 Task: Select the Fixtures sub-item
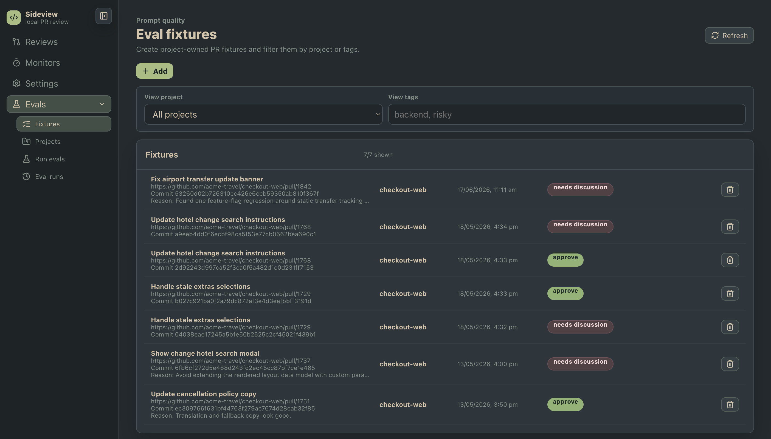pyautogui.click(x=64, y=124)
